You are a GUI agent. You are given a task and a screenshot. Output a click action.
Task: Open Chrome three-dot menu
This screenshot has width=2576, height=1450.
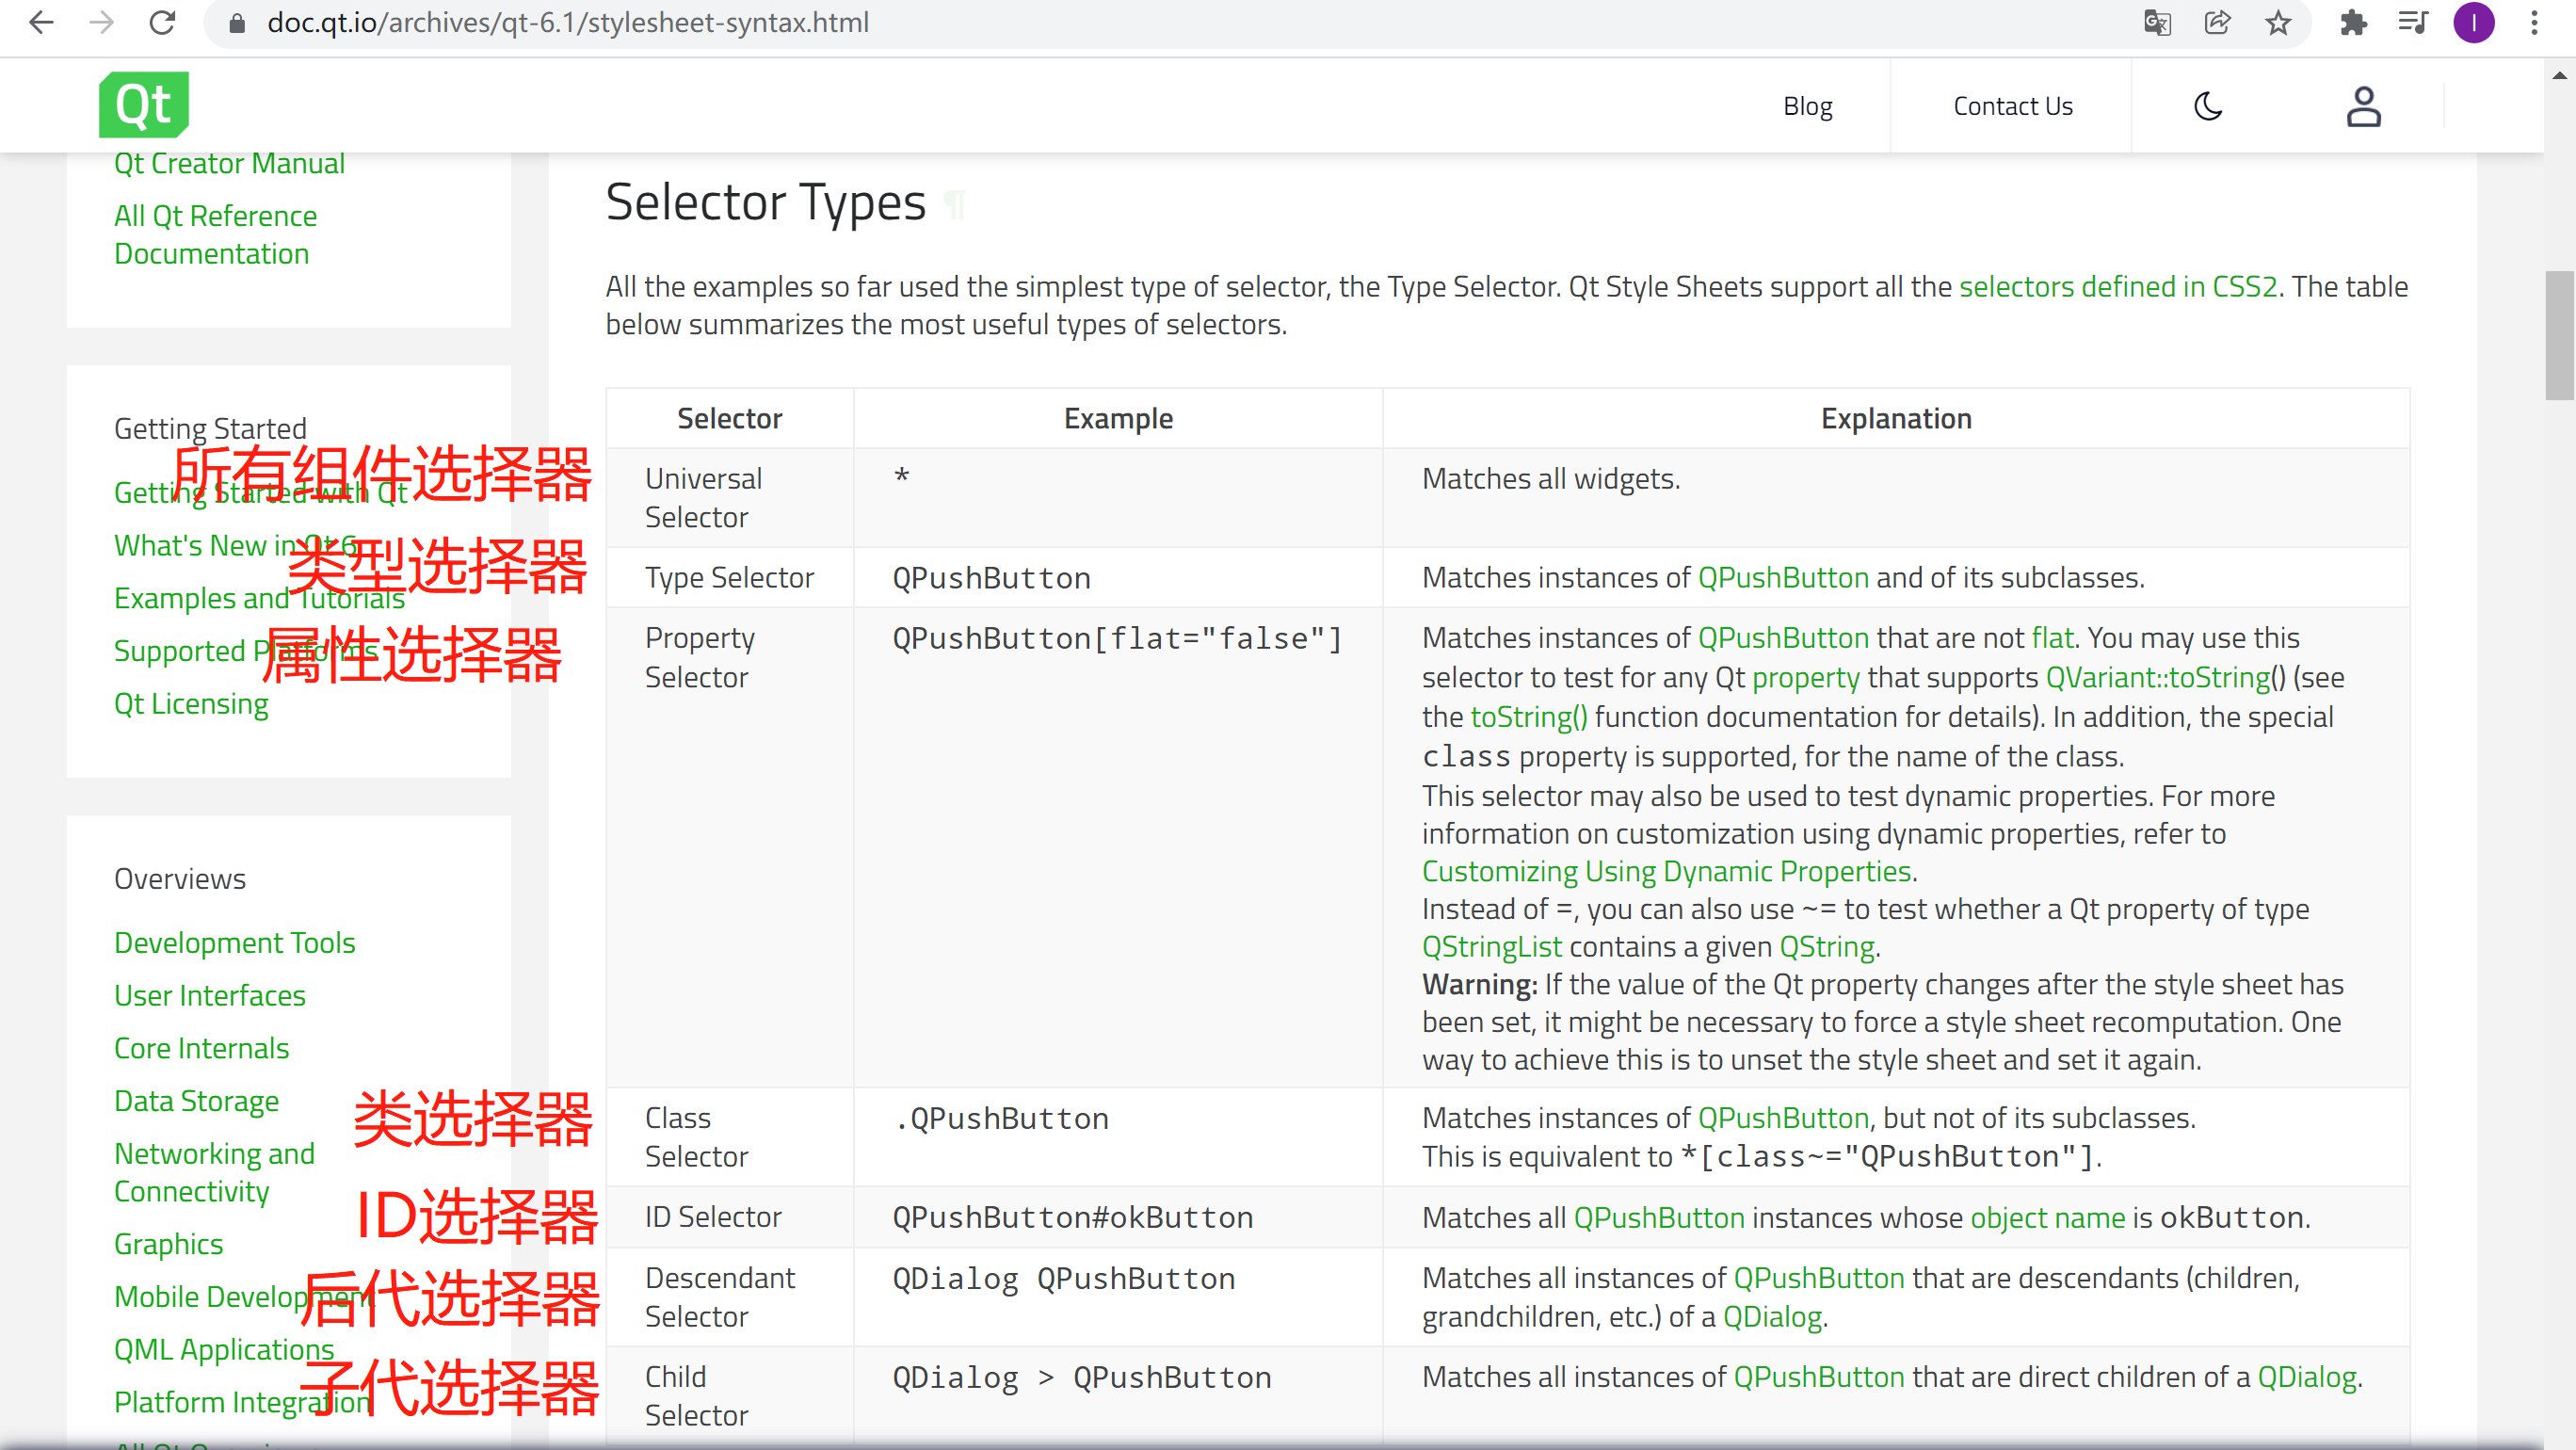pyautogui.click(x=2534, y=22)
